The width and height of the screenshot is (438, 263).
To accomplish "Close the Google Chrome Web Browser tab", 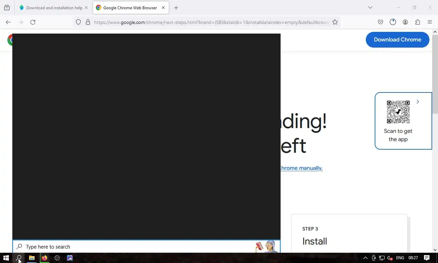I will 163,8.
